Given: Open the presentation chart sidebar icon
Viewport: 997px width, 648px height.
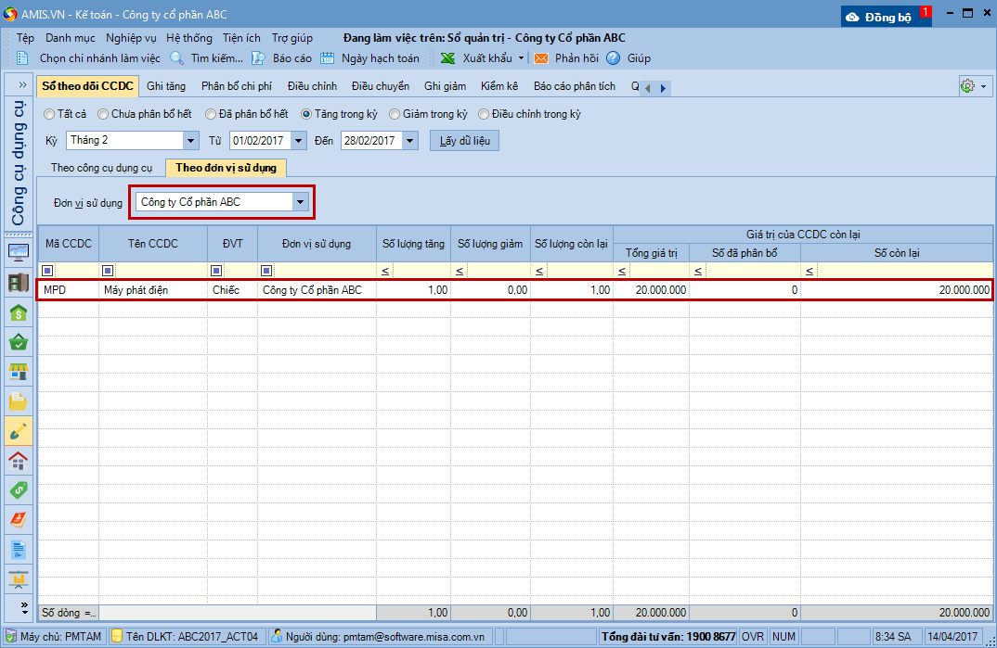Looking at the screenshot, I should point(19,579).
